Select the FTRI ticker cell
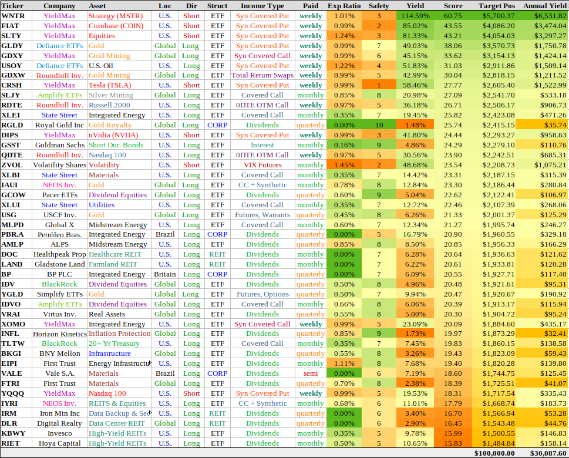This screenshot has height=458, width=569. point(16,383)
